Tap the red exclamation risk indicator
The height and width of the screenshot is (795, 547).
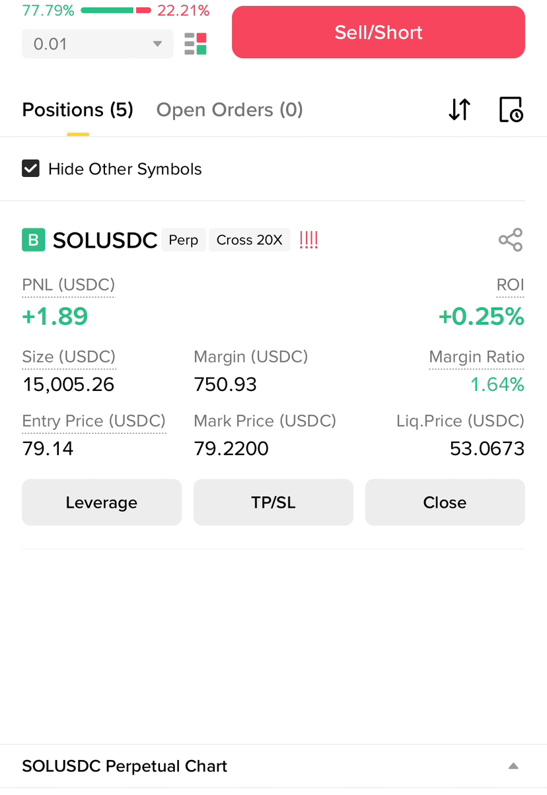[309, 240]
